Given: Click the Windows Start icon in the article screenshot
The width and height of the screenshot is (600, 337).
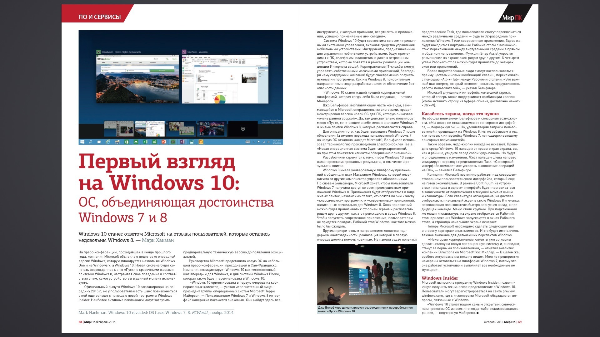Looking at the screenshot, I should pyautogui.click(x=82, y=142).
